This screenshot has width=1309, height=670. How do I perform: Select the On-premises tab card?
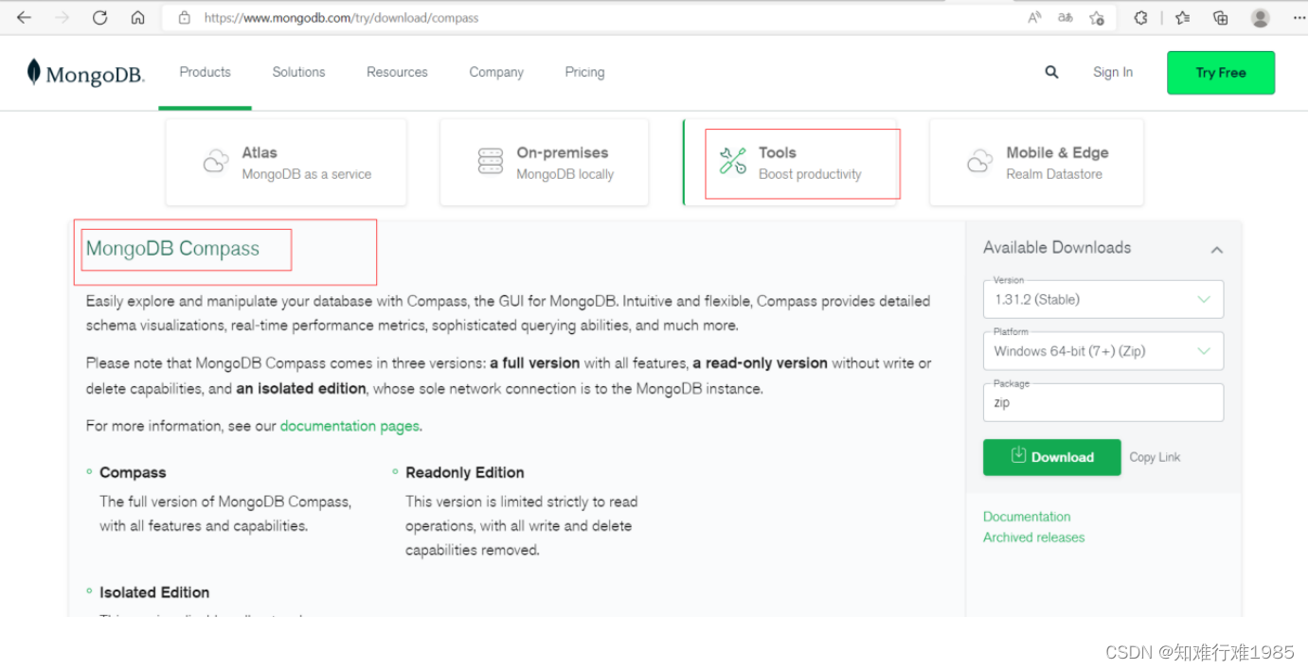(x=545, y=162)
